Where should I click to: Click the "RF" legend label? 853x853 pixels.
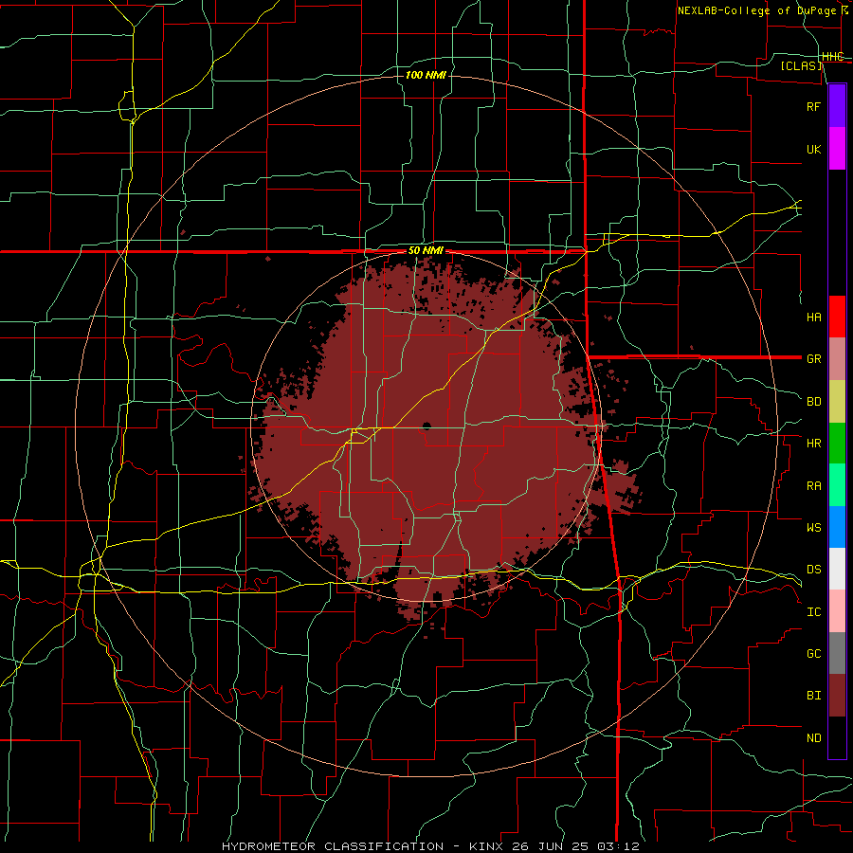tap(813, 106)
